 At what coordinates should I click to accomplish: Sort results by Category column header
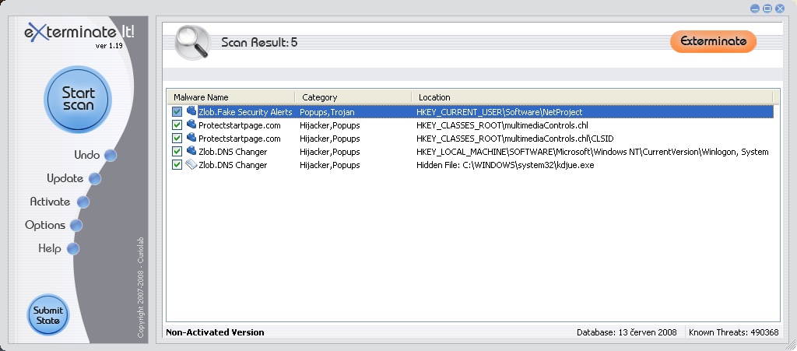tap(353, 97)
